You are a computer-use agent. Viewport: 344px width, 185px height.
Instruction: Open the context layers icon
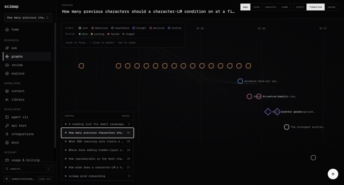[x=7, y=91]
